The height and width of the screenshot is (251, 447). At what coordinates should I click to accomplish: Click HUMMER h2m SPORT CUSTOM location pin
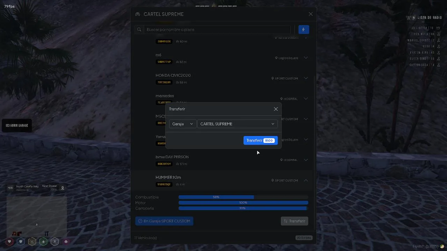(x=272, y=181)
